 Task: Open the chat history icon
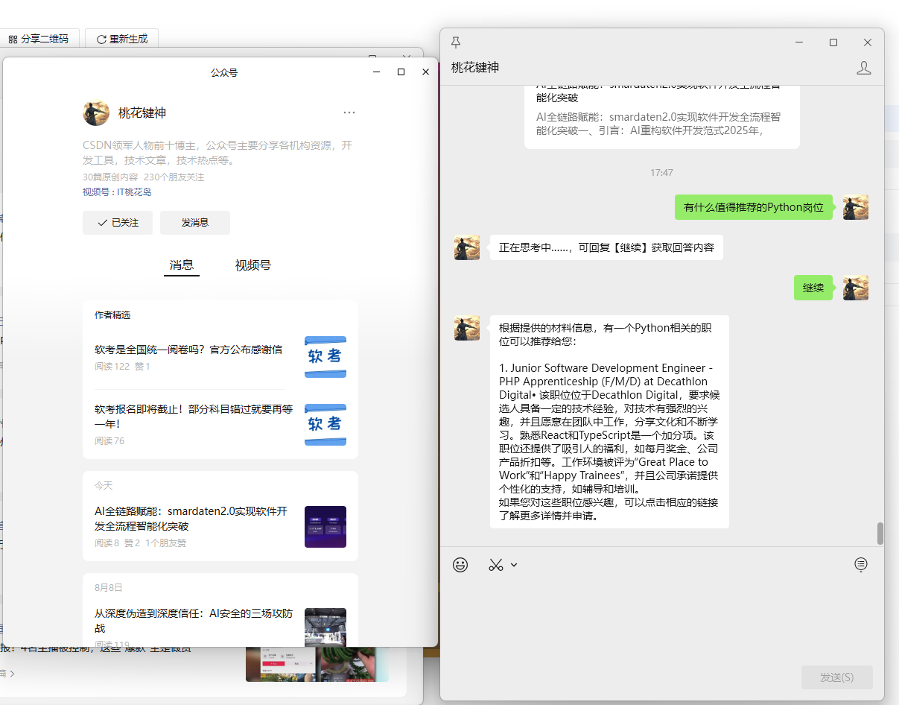tap(861, 565)
